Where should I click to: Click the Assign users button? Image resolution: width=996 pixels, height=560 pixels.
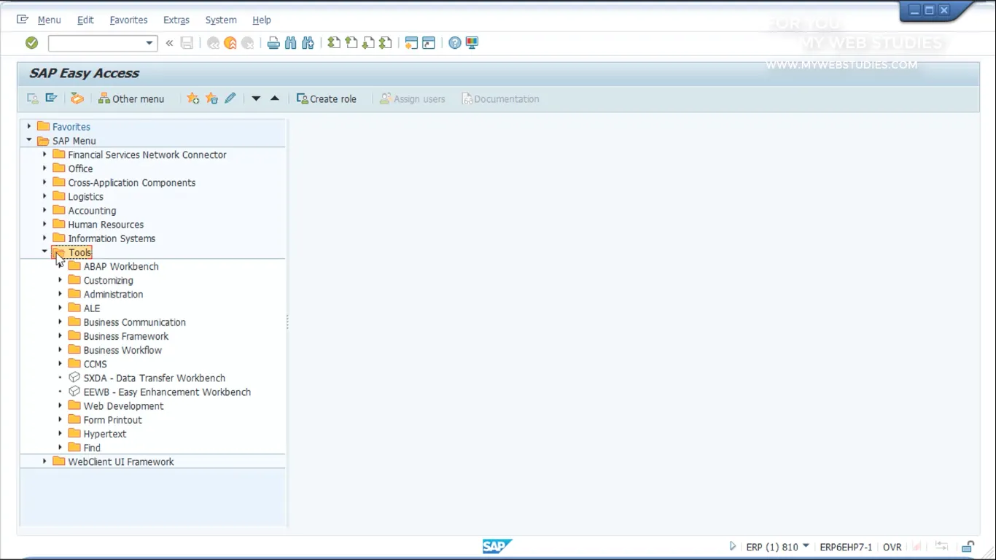tap(412, 98)
